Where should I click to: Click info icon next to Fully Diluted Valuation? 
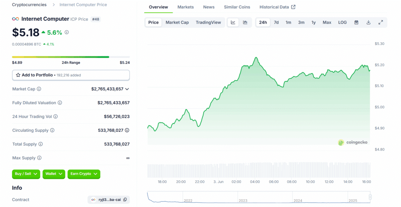click(60, 103)
